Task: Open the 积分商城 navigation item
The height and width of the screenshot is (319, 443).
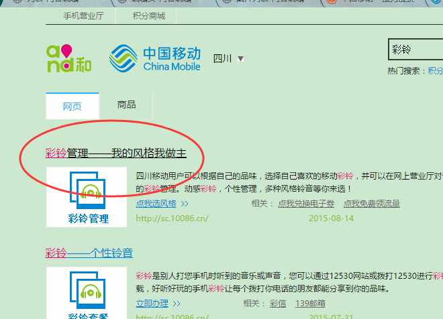Action: pos(149,16)
